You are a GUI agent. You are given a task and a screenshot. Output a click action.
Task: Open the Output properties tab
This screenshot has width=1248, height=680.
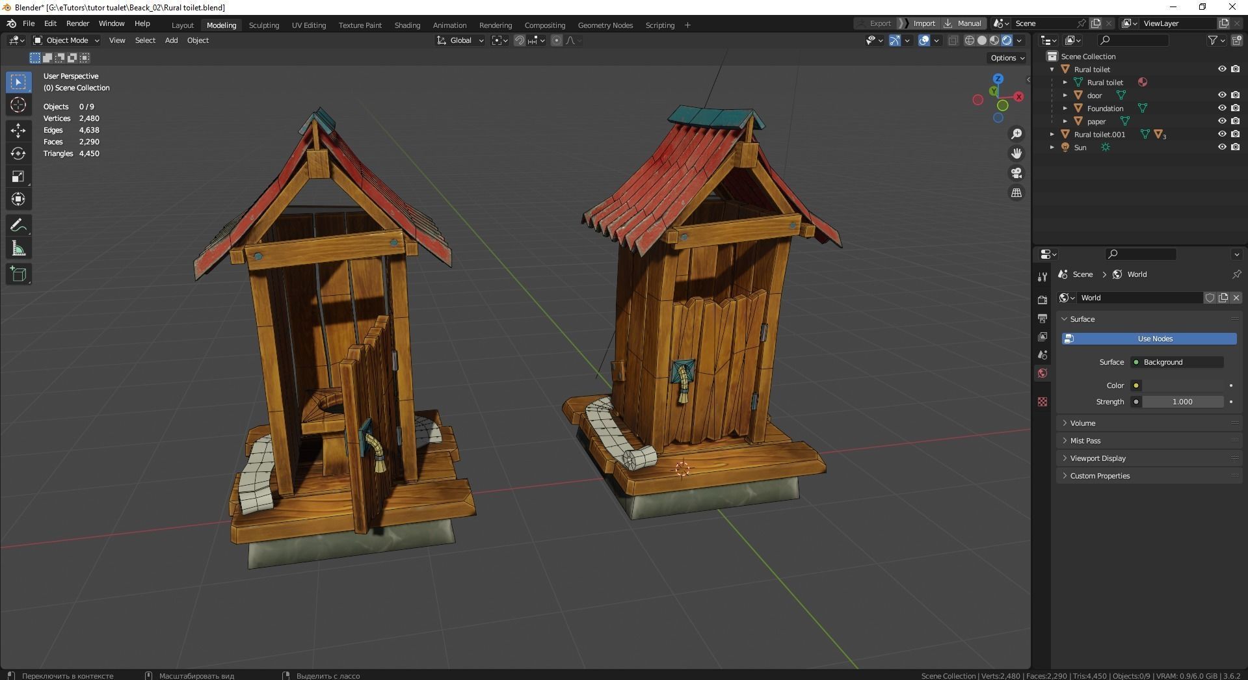pos(1042,319)
